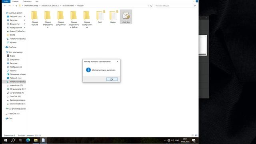Open network status tray icon

click(x=169, y=140)
